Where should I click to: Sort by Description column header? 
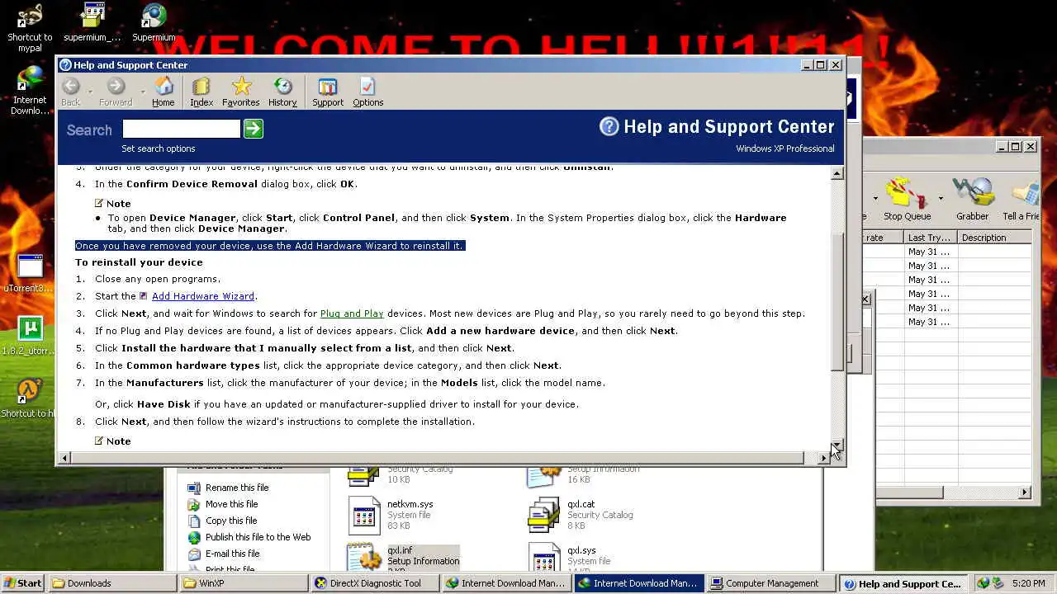pos(994,238)
